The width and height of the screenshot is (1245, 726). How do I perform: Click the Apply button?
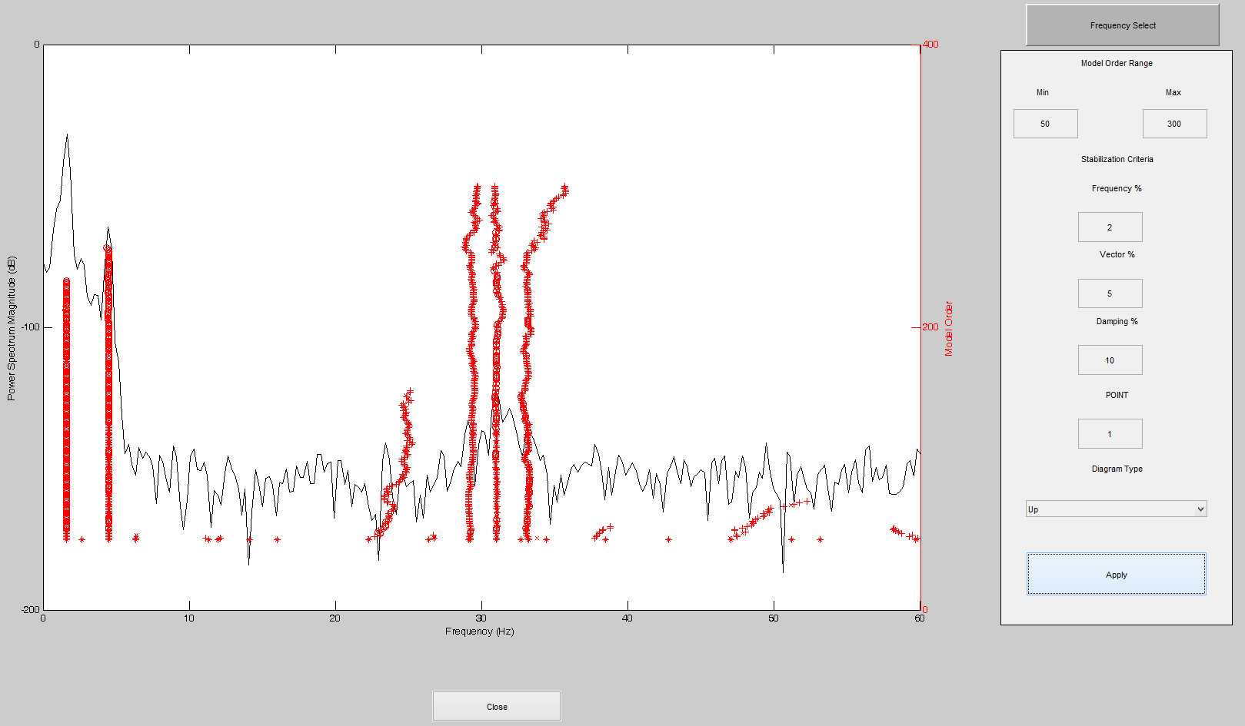[x=1116, y=574]
